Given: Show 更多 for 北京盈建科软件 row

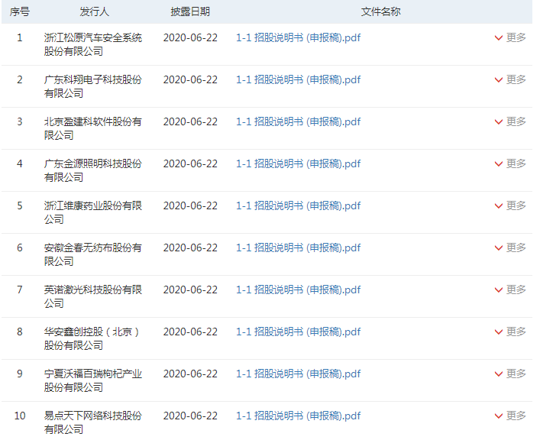Looking at the screenshot, I should click(x=510, y=121).
